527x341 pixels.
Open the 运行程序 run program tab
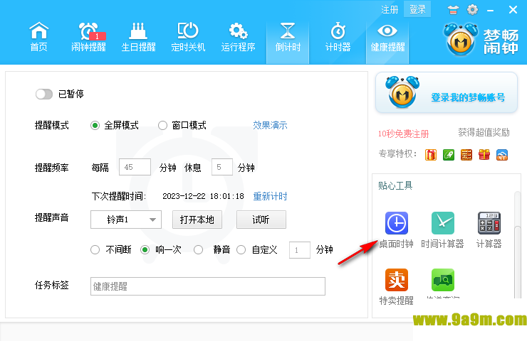[x=238, y=37]
